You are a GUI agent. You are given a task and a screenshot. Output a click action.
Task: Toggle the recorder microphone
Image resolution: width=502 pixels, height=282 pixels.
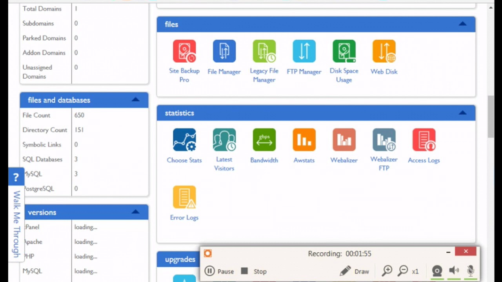[x=471, y=271]
